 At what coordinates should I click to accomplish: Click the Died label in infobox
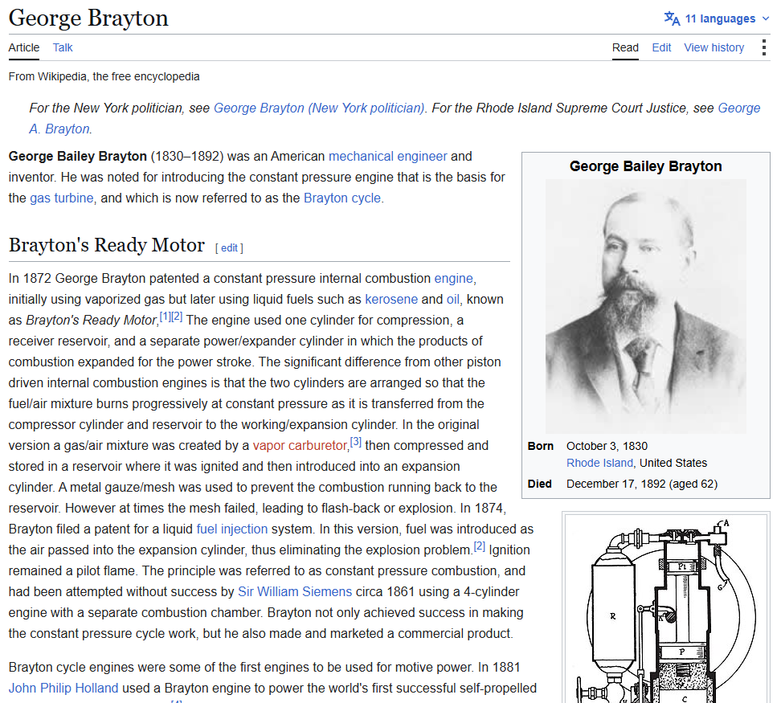(539, 484)
